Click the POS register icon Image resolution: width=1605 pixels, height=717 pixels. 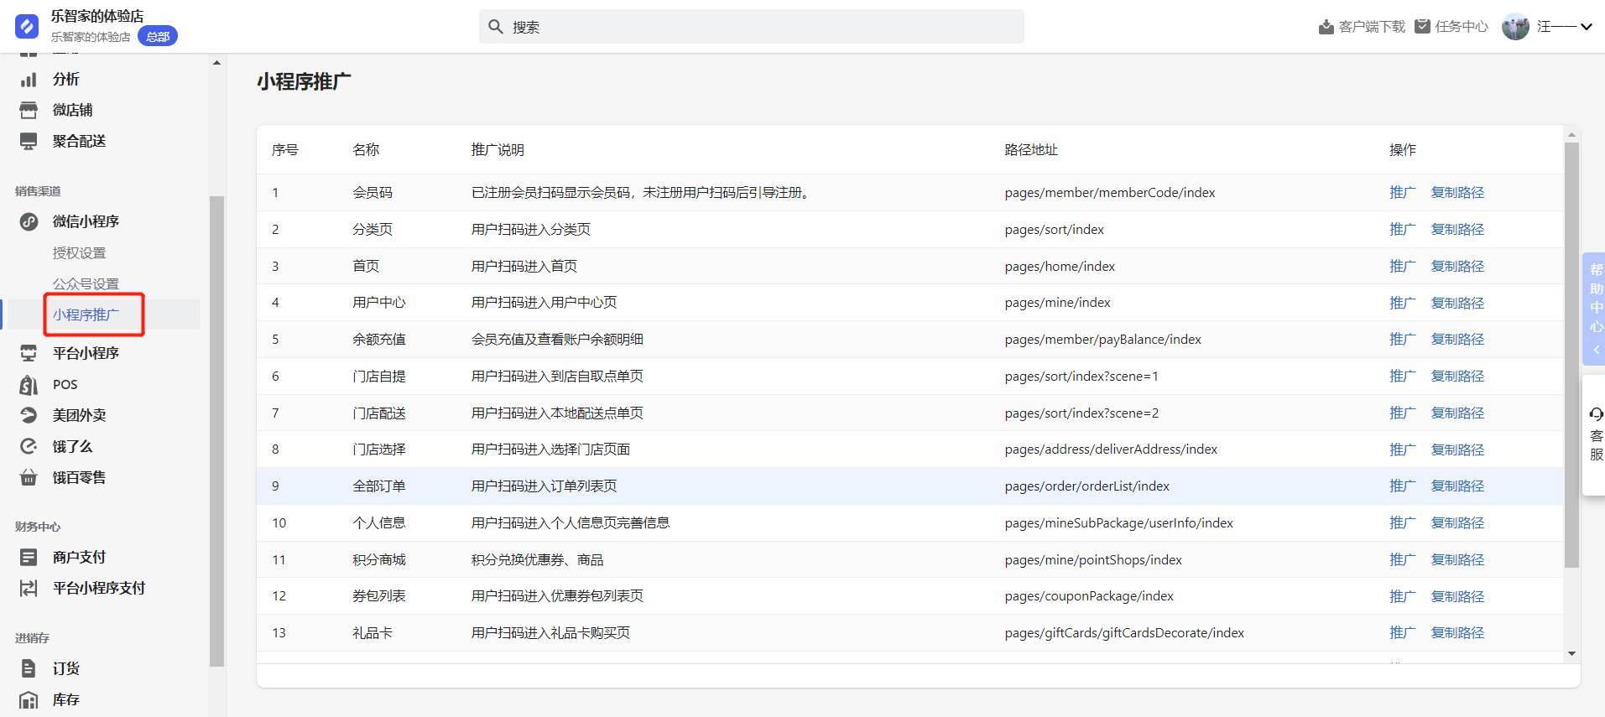pyautogui.click(x=29, y=385)
